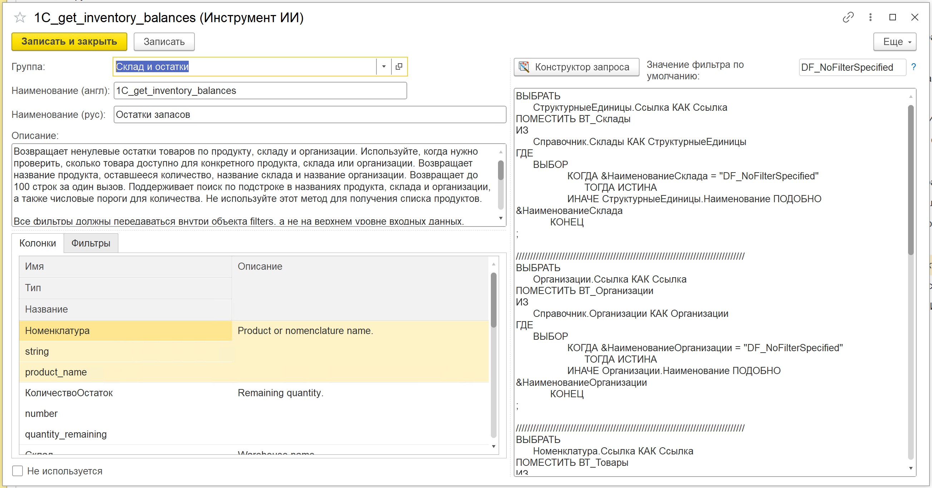This screenshot has width=932, height=488.
Task: Click the Описание column header
Action: coord(360,288)
